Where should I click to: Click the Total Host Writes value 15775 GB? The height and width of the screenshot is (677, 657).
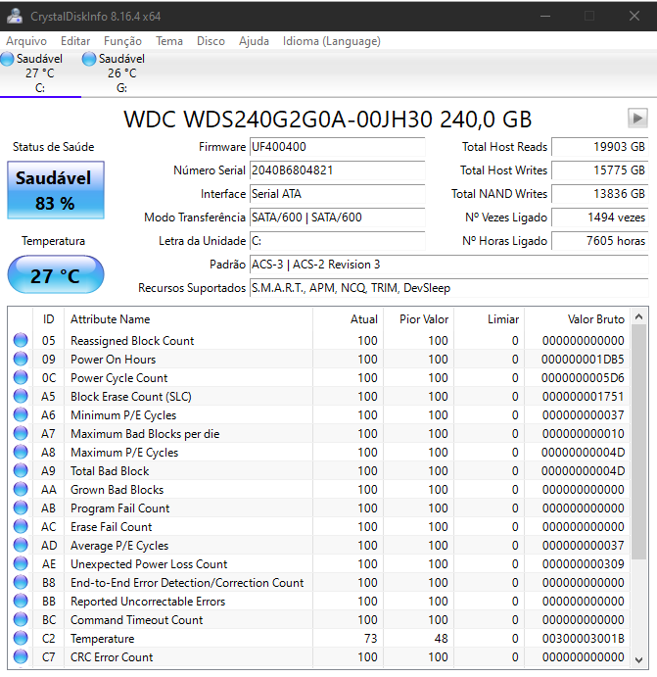click(x=599, y=170)
